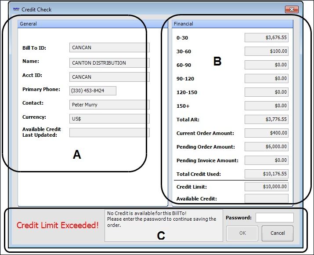Click the 'Acct ID:' label
314x255 pixels.
tap(32, 75)
